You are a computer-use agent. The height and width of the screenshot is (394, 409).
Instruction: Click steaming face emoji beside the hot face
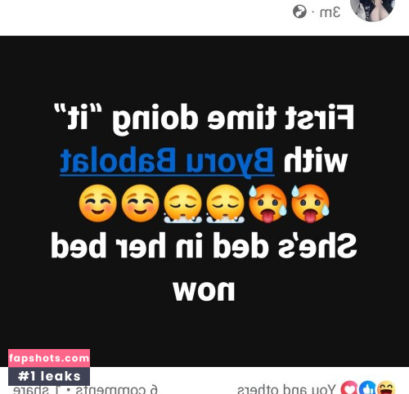[224, 204]
